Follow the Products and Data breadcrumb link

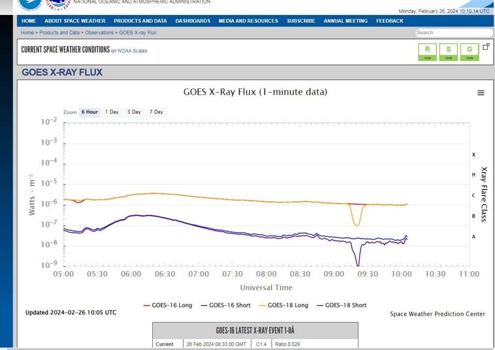click(x=59, y=32)
